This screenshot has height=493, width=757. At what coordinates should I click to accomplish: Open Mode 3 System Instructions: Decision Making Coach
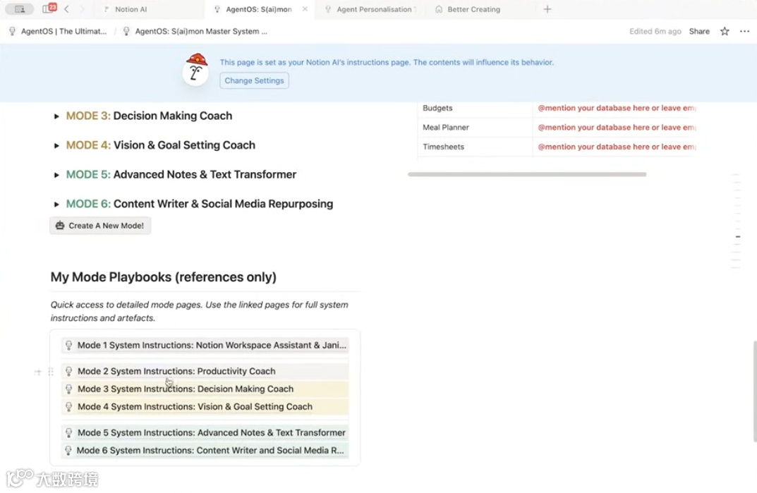click(205, 389)
